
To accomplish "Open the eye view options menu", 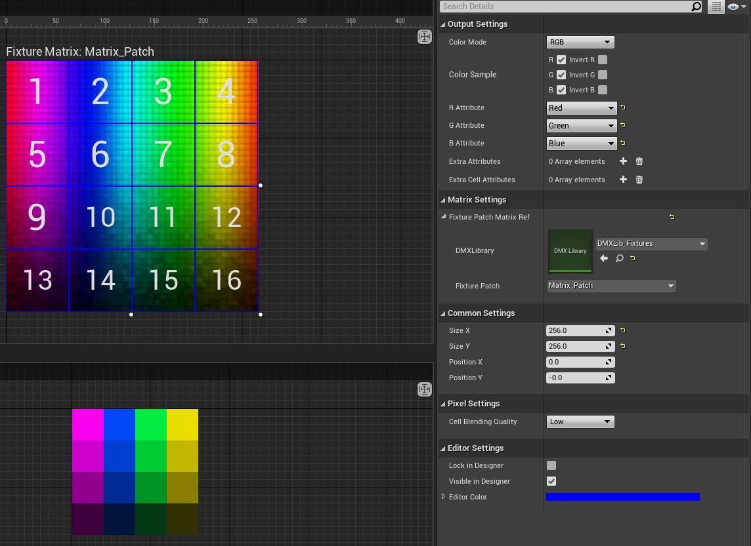I will click(x=734, y=7).
